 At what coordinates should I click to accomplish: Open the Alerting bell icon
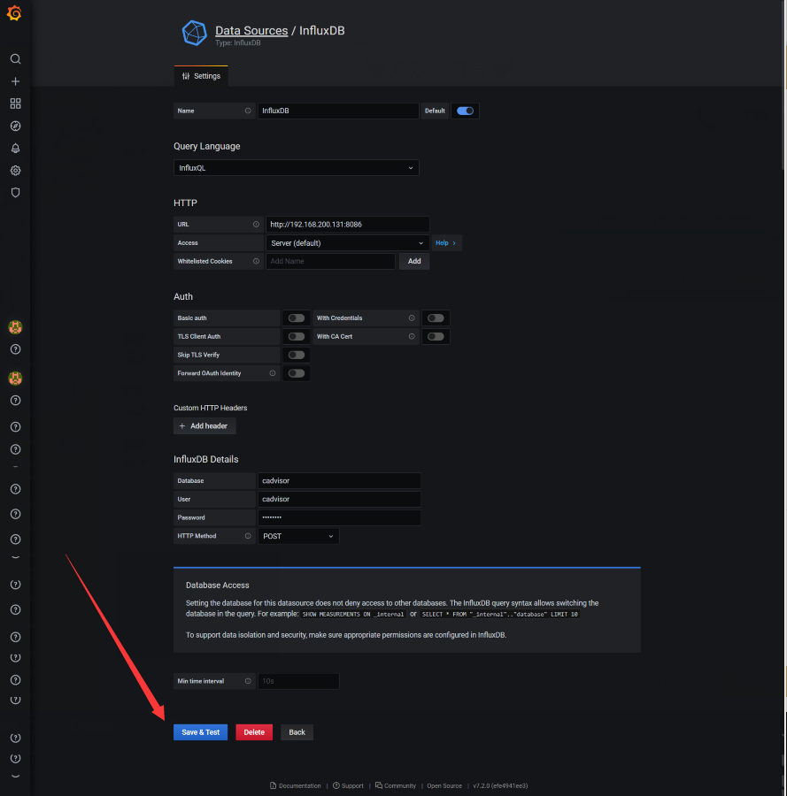(x=15, y=148)
